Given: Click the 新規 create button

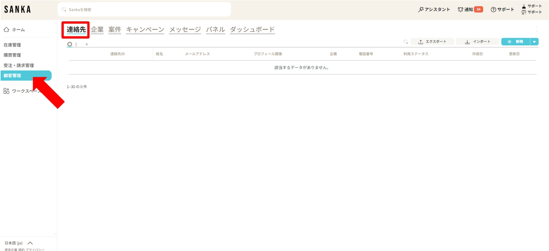Looking at the screenshot, I should 515,42.
